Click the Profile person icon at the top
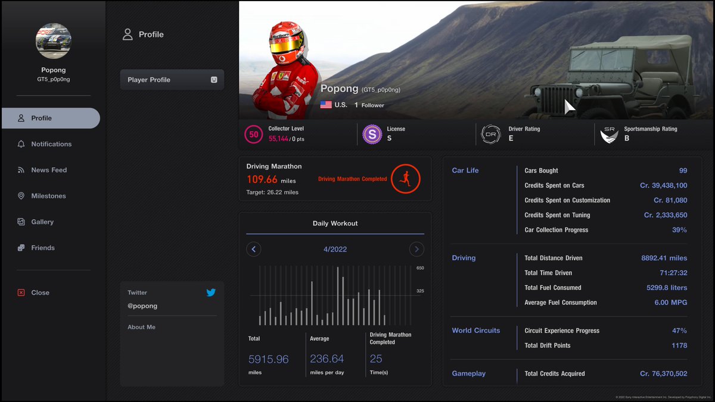Image resolution: width=715 pixels, height=402 pixels. point(128,34)
